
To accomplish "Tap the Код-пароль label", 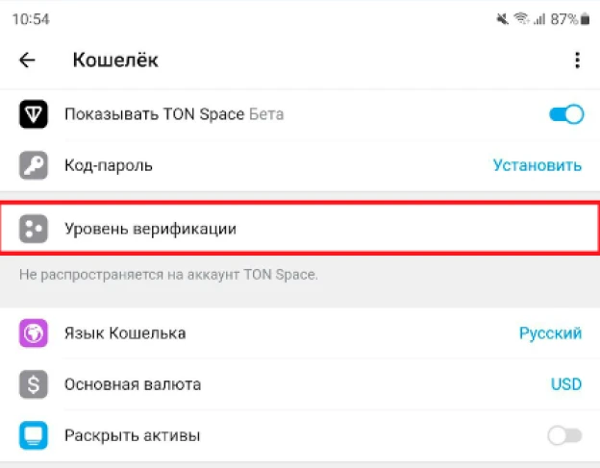I will pos(109,165).
